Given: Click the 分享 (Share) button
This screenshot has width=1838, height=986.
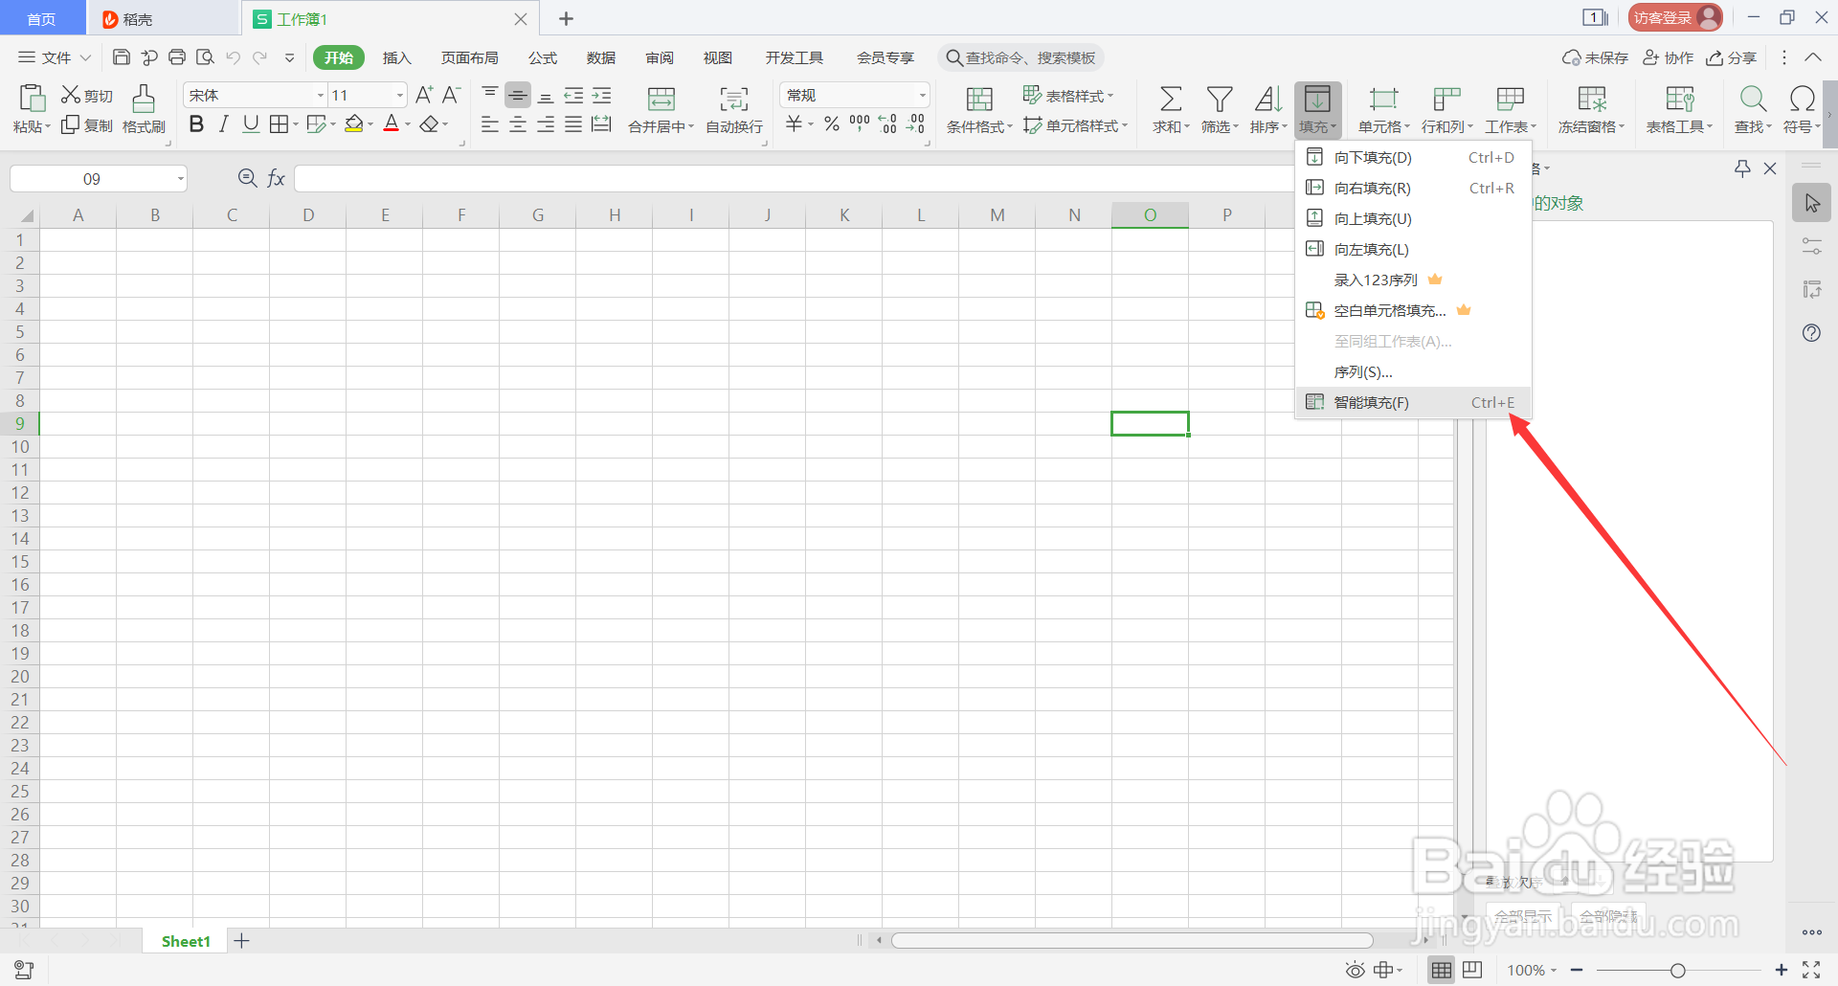Looking at the screenshot, I should [x=1731, y=57].
